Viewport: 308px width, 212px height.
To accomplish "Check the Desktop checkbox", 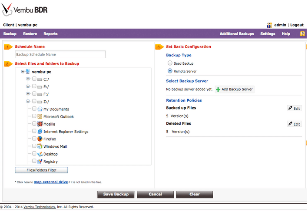I will pos(34,153).
